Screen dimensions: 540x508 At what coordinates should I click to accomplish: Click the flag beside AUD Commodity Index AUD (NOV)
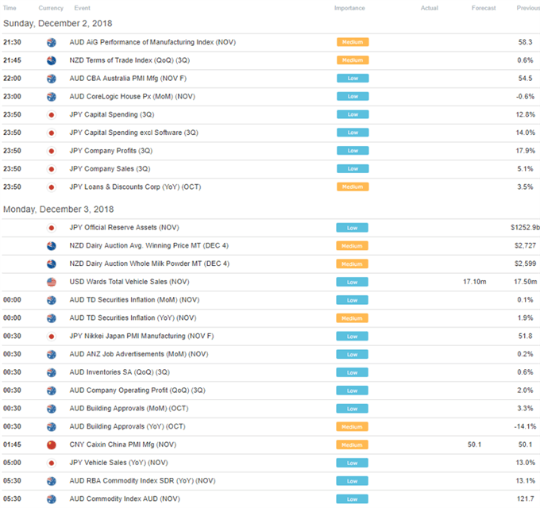[x=52, y=499]
